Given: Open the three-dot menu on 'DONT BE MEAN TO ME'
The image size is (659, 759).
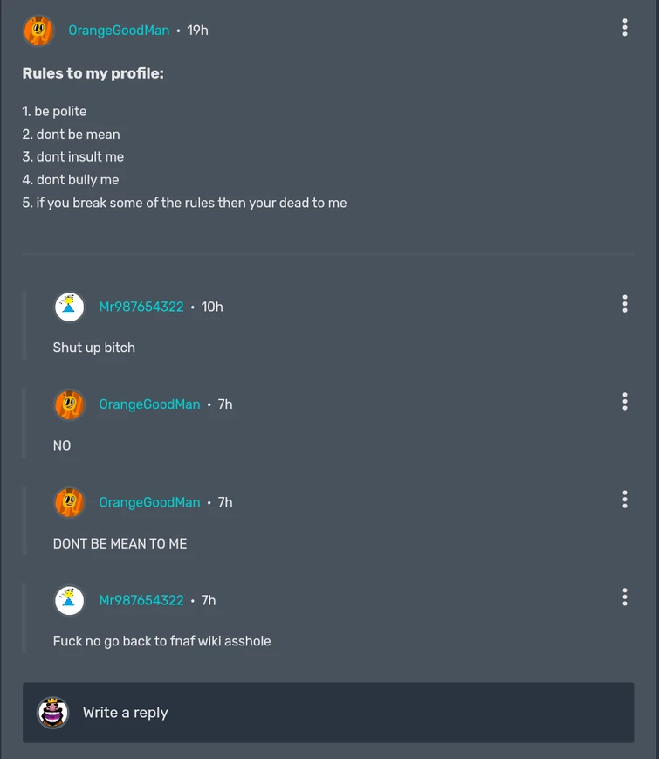Looking at the screenshot, I should [x=625, y=500].
